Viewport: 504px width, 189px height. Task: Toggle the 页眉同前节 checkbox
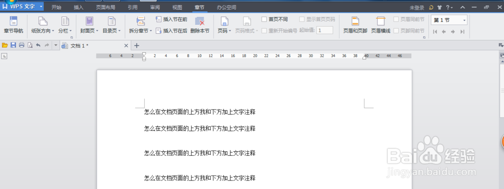[396, 20]
